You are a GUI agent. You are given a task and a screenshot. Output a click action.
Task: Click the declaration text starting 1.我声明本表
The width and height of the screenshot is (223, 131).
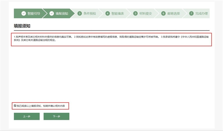[x=111, y=39]
